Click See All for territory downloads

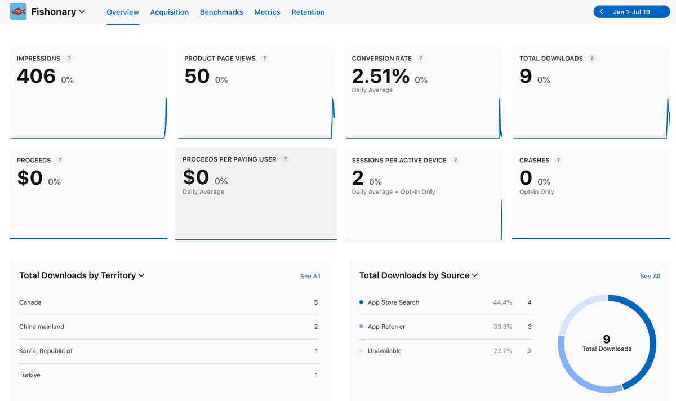click(310, 276)
